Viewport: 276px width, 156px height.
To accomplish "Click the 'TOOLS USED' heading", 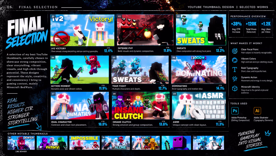I will 239,103.
